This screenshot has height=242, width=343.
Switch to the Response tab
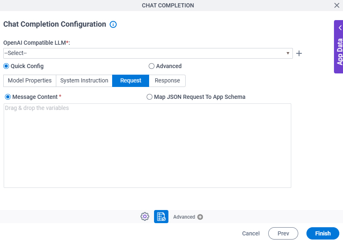pos(167,80)
